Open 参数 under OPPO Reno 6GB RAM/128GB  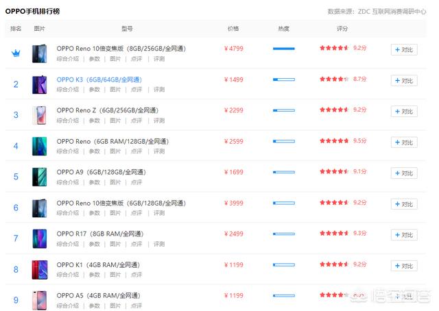click(x=95, y=151)
